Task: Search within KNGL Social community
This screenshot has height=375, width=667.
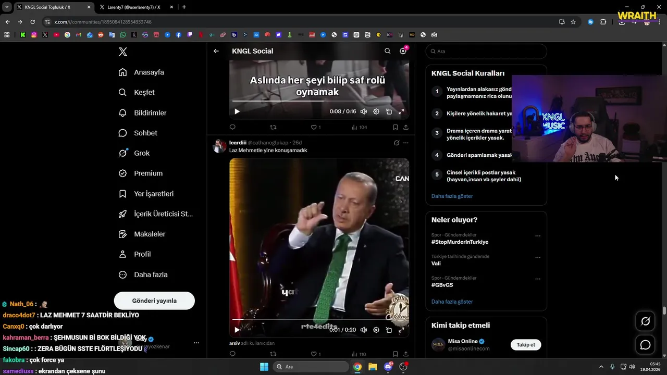Action: click(387, 51)
